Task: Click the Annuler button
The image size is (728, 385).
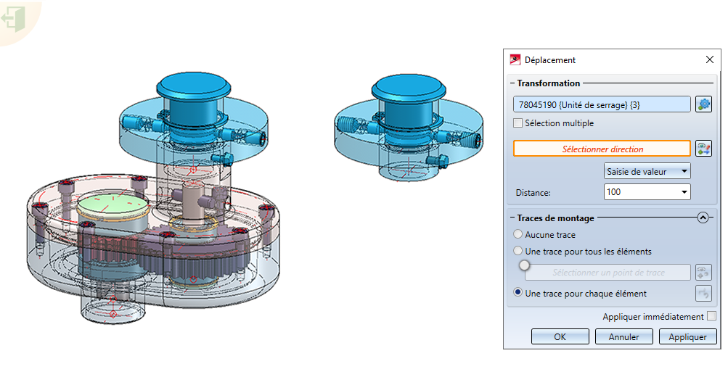Action: coord(623,336)
